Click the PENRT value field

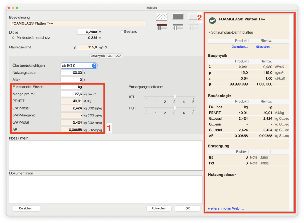(x=71, y=101)
